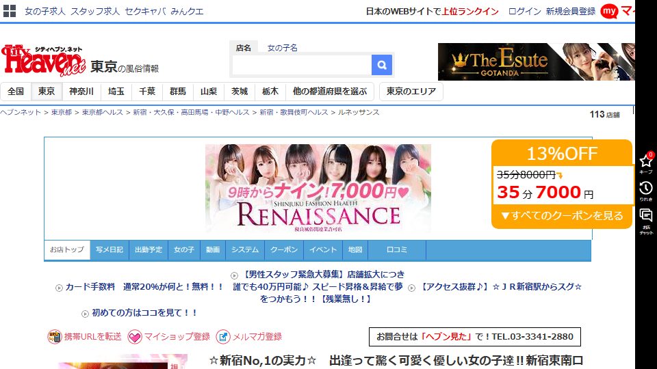657x369 pixels.
Task: Click the メルマガ登録 mail icon
Action: 223,337
